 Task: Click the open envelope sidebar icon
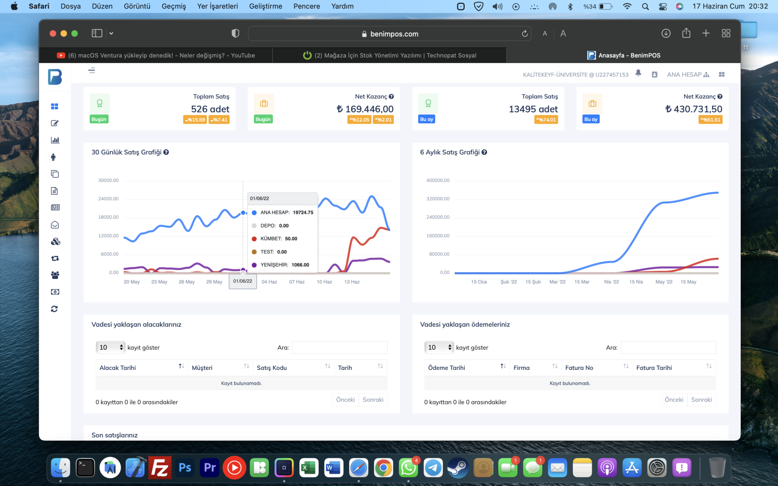point(54,225)
